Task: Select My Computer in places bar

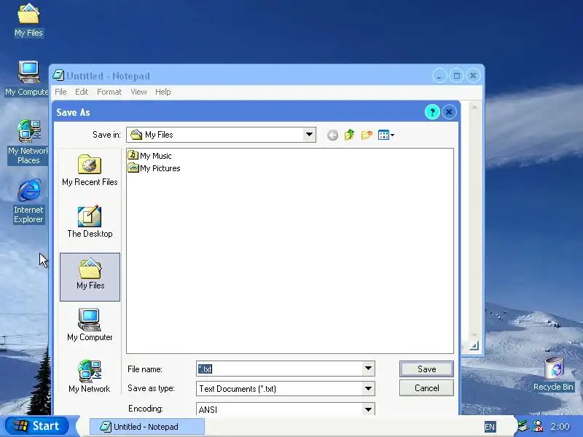Action: [90, 325]
